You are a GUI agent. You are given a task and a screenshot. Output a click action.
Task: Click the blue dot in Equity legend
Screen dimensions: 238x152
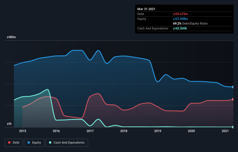[x=29, y=142]
